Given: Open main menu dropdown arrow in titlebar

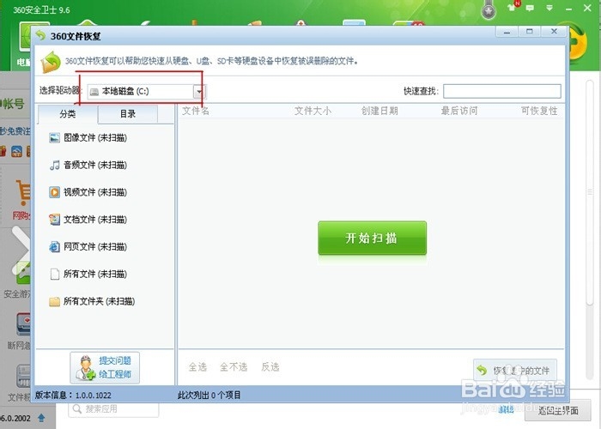Looking at the screenshot, I should click(x=549, y=8).
